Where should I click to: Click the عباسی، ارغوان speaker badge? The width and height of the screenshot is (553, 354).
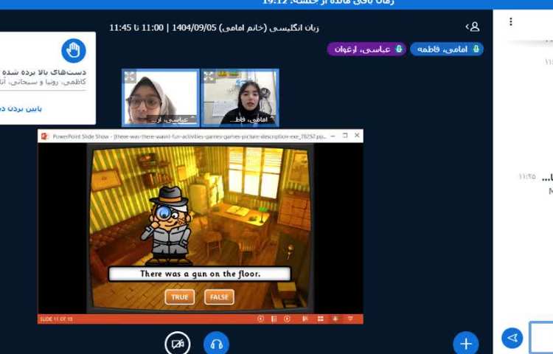pos(366,49)
